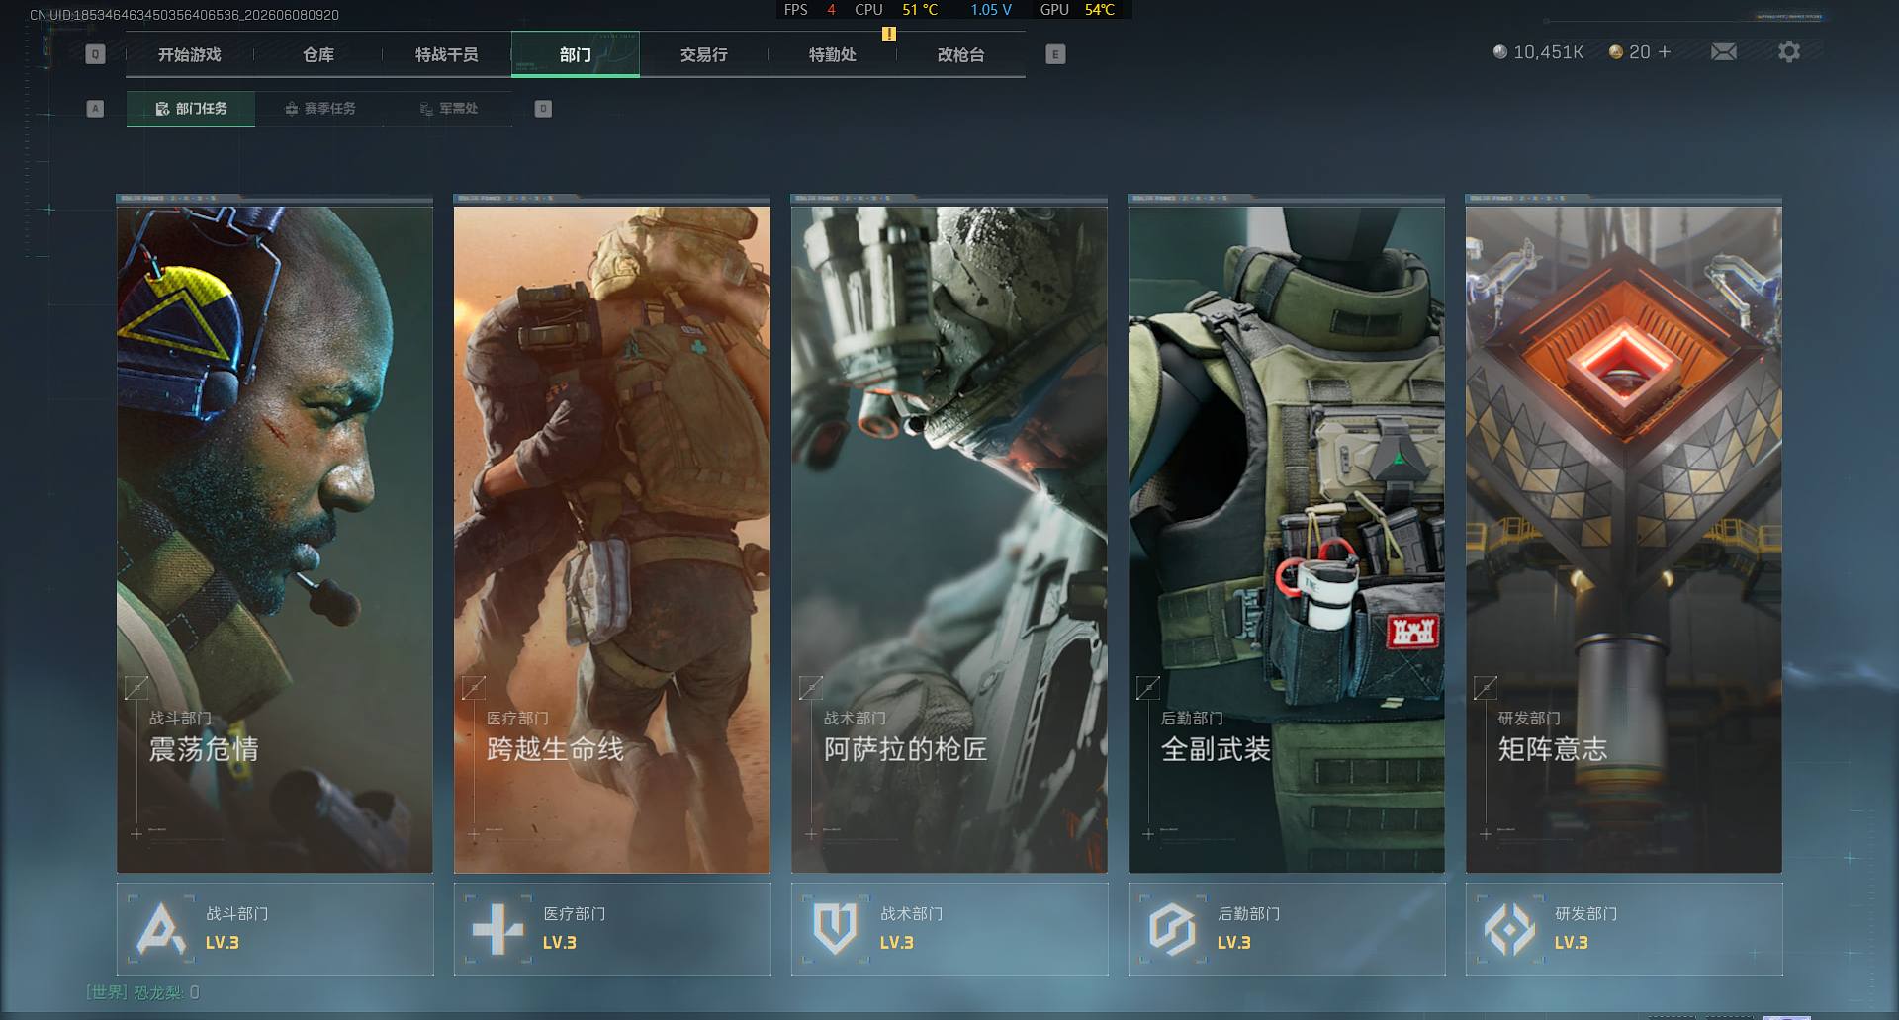1899x1020 pixels.
Task: Open the 开始游戏 tab
Action: (190, 54)
